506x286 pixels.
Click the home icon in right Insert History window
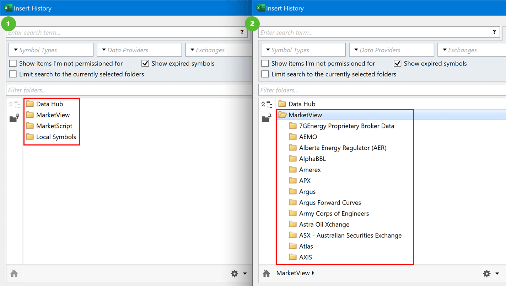[x=266, y=273]
